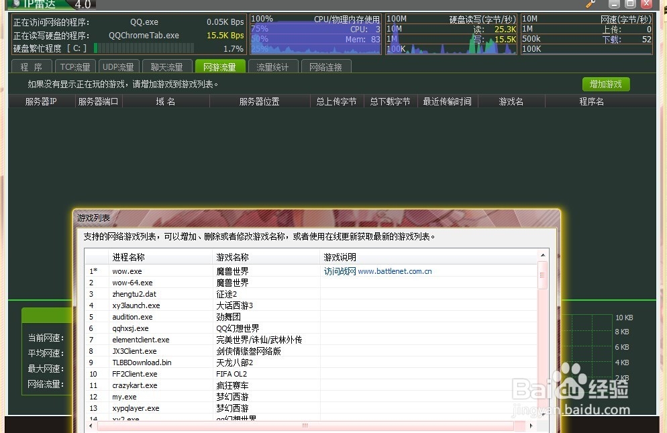The width and height of the screenshot is (667, 433).
Task: Click game name 征途2
Action: tap(227, 294)
